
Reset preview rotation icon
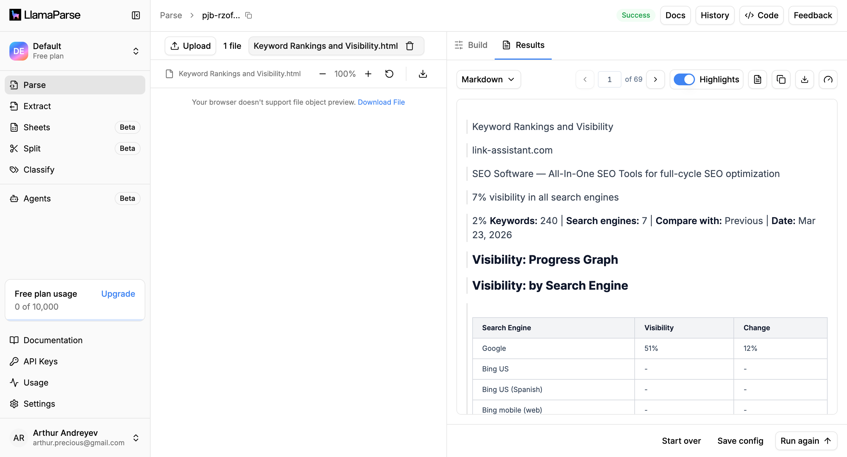(389, 74)
